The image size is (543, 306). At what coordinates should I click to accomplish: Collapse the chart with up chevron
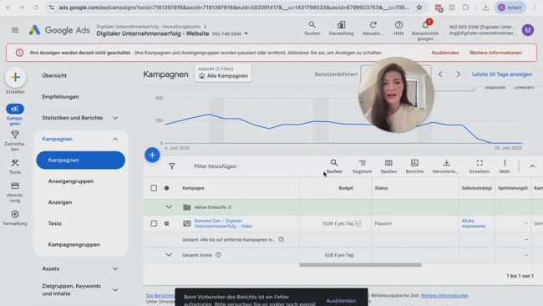(532, 166)
